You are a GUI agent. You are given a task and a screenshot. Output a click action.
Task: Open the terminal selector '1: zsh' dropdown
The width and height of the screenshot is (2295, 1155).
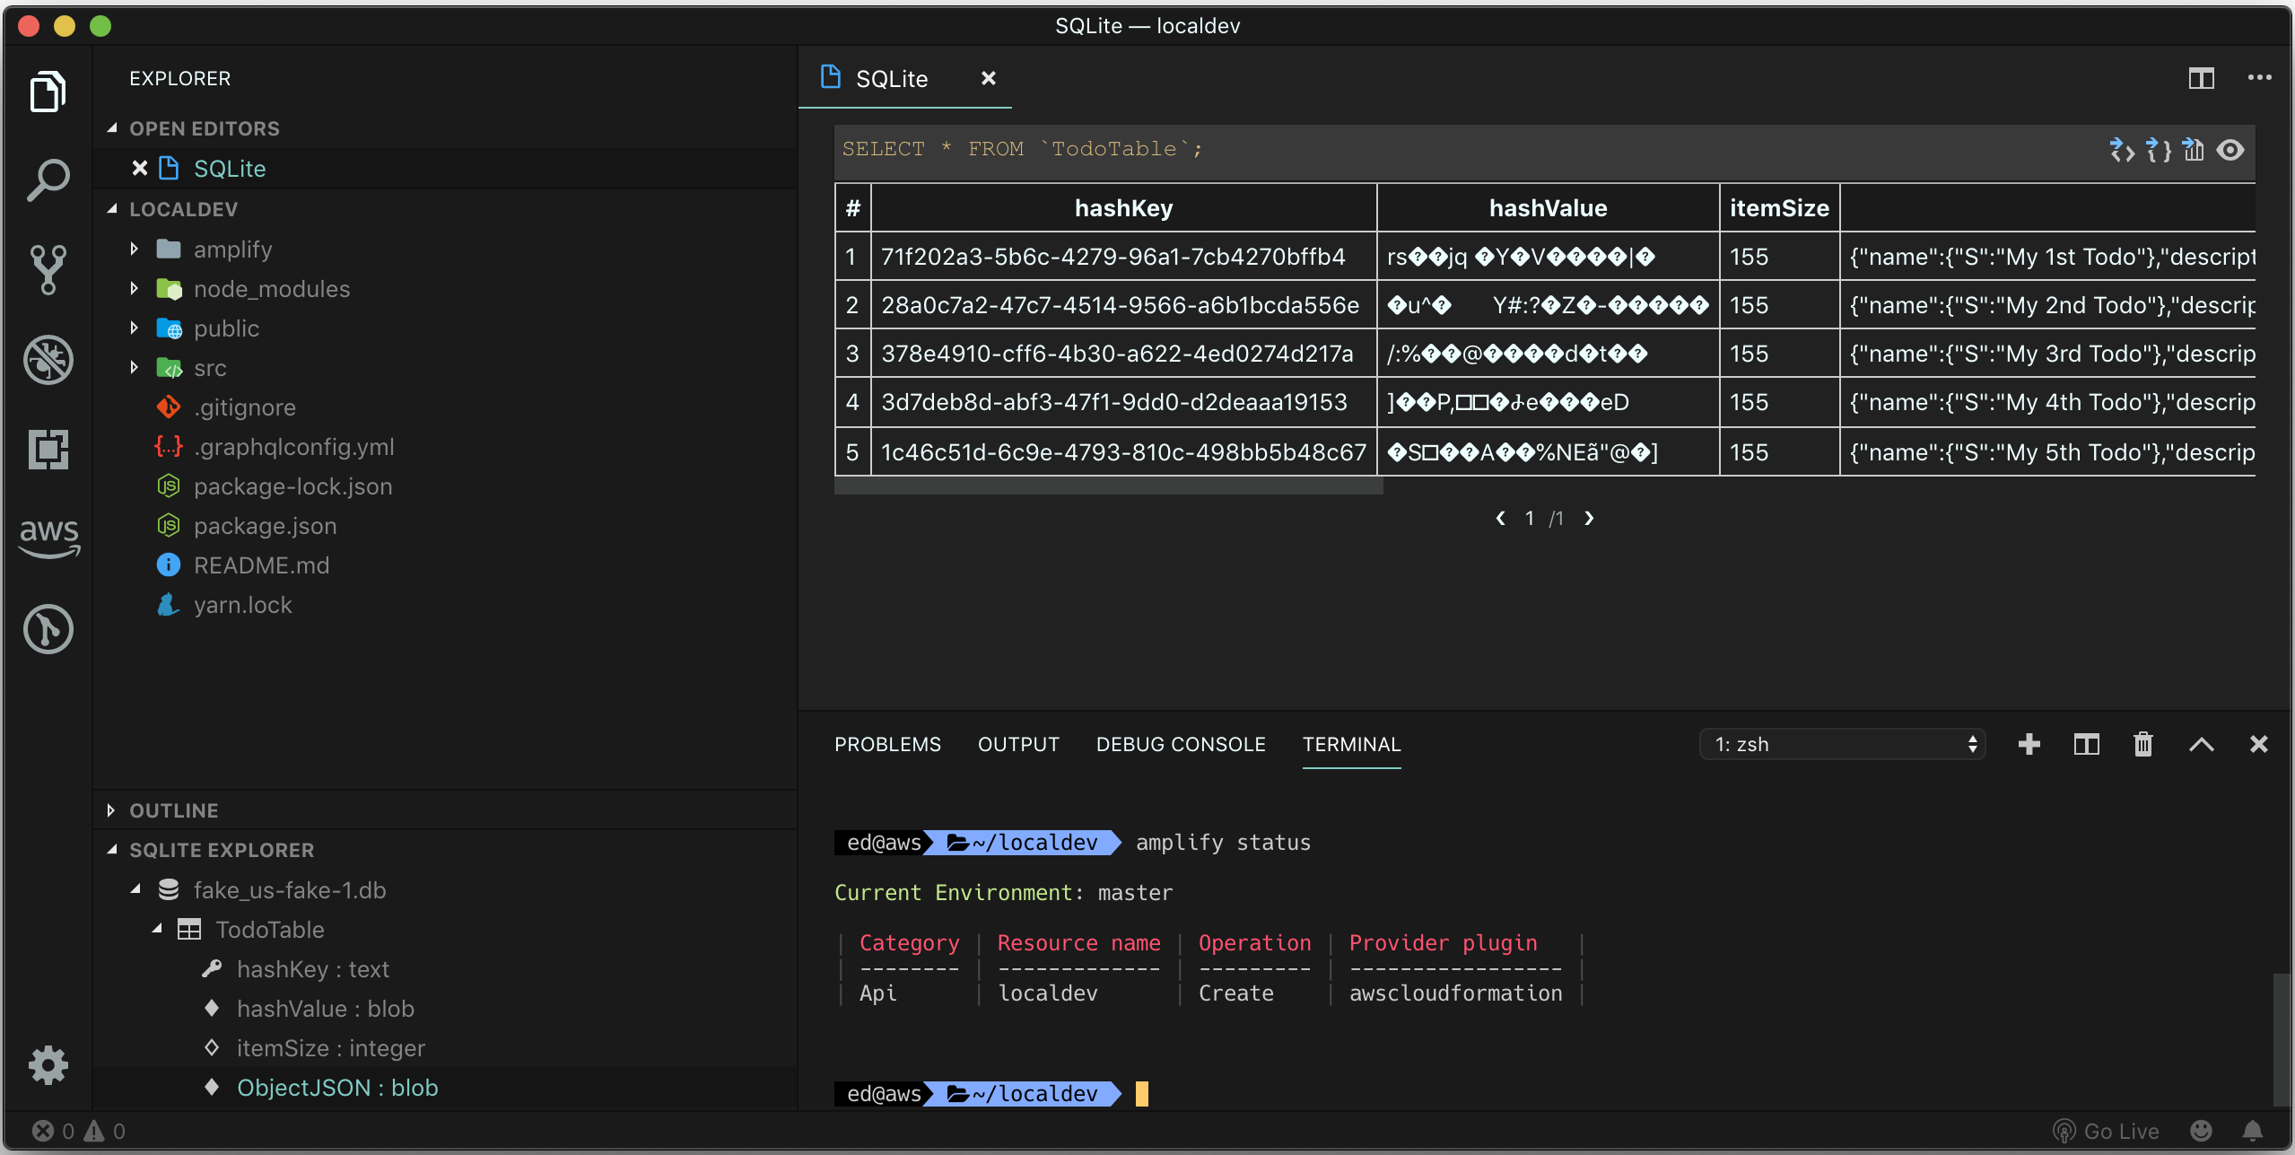click(x=1842, y=744)
